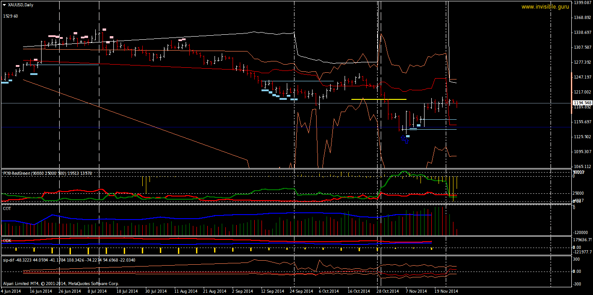Click price axis label 1368.892
Viewport: 593px width, 295px height.
click(x=582, y=18)
